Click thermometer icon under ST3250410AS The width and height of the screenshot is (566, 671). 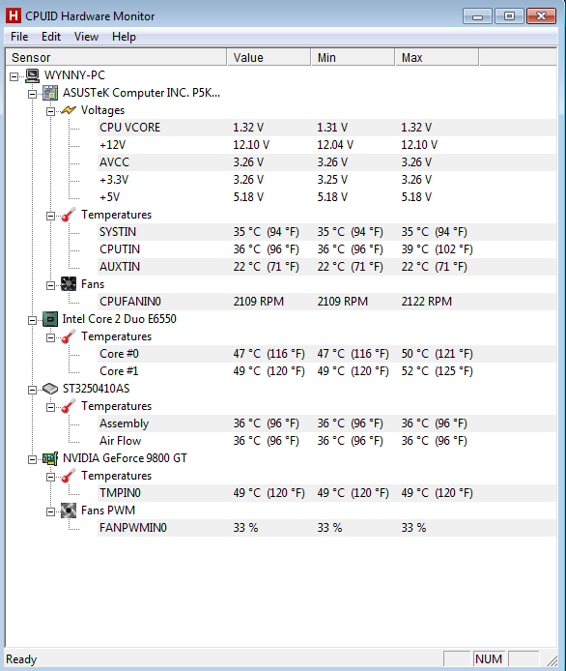(x=69, y=406)
